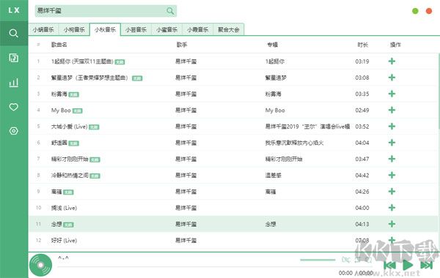The image size is (440, 278).
Task: Add song 念想 with its plus icon
Action: click(392, 224)
